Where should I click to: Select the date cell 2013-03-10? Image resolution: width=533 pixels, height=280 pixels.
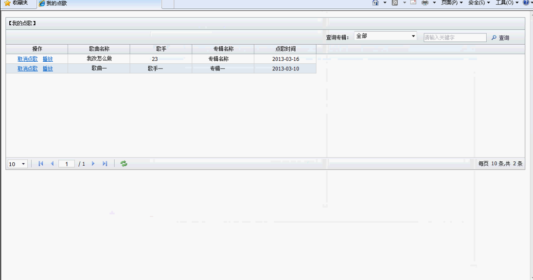click(285, 69)
